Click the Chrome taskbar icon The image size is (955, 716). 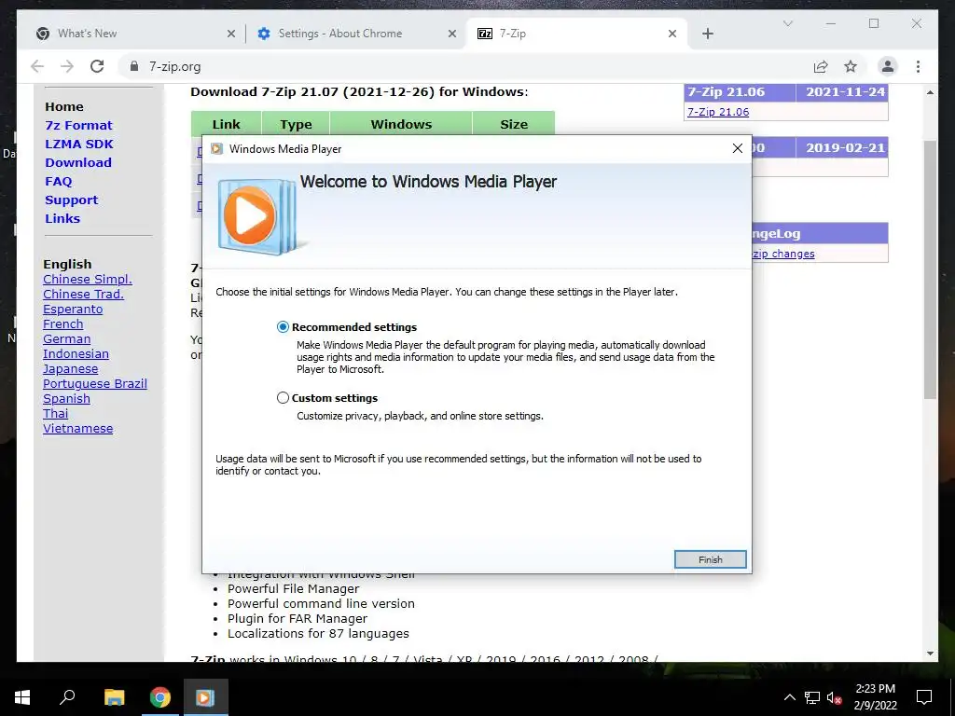pos(160,697)
